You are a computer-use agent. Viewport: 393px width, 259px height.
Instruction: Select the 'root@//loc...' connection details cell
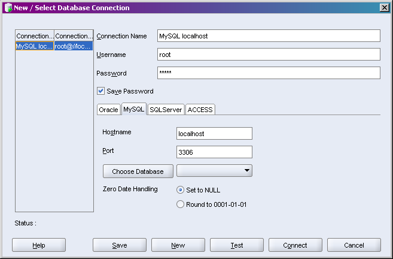pyautogui.click(x=74, y=46)
